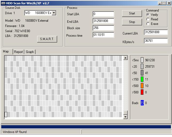The height and width of the screenshot is (137, 172).
Task: Select the Read command option
Action: 148,19
